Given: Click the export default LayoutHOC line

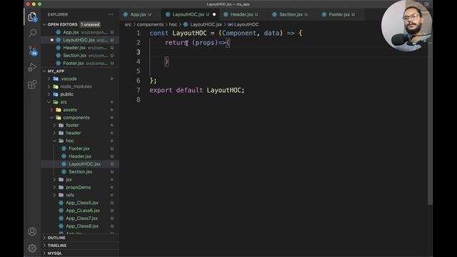Looking at the screenshot, I should click(x=197, y=91).
